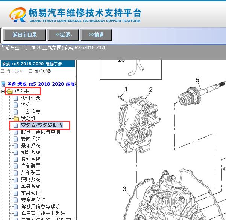Select the 荣威-rx5-2018-2020-维修手册 header bar
Screen dimensions: 226x220
coord(38,64)
